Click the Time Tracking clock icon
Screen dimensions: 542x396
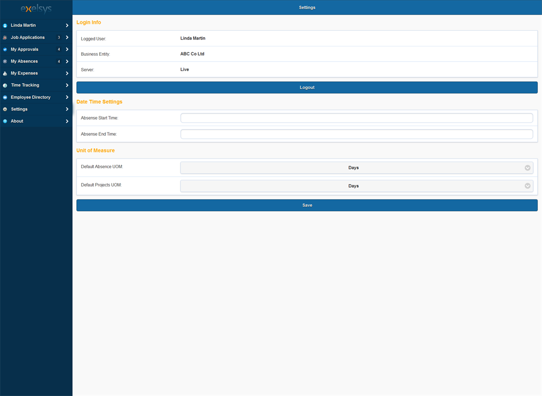5,86
